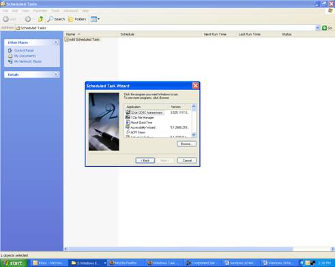
Task: Toggle the Folders pane button
Action: pyautogui.click(x=77, y=19)
